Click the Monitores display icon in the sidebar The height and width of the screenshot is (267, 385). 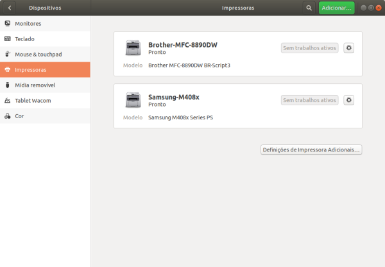click(8, 23)
